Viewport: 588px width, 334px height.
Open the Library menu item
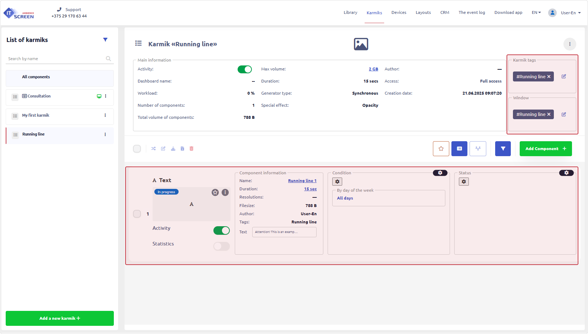[x=350, y=12]
